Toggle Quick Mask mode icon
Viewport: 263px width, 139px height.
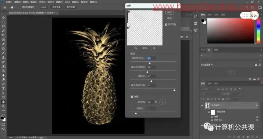(x=3, y=125)
